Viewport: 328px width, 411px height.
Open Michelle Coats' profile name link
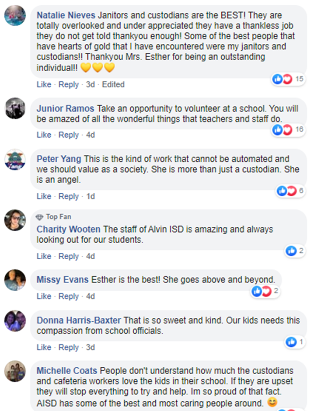[x=67, y=371]
